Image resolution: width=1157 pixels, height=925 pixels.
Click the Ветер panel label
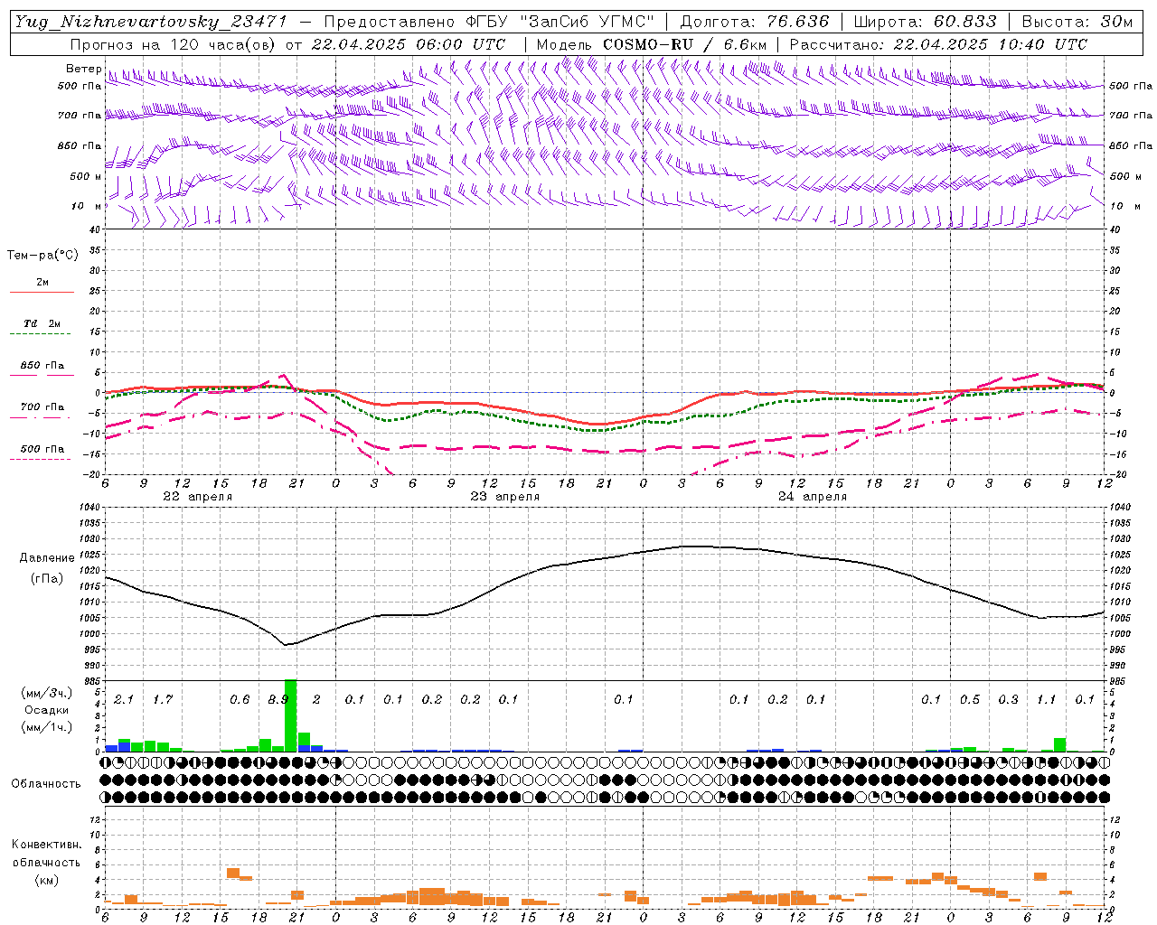pyautogui.click(x=83, y=69)
